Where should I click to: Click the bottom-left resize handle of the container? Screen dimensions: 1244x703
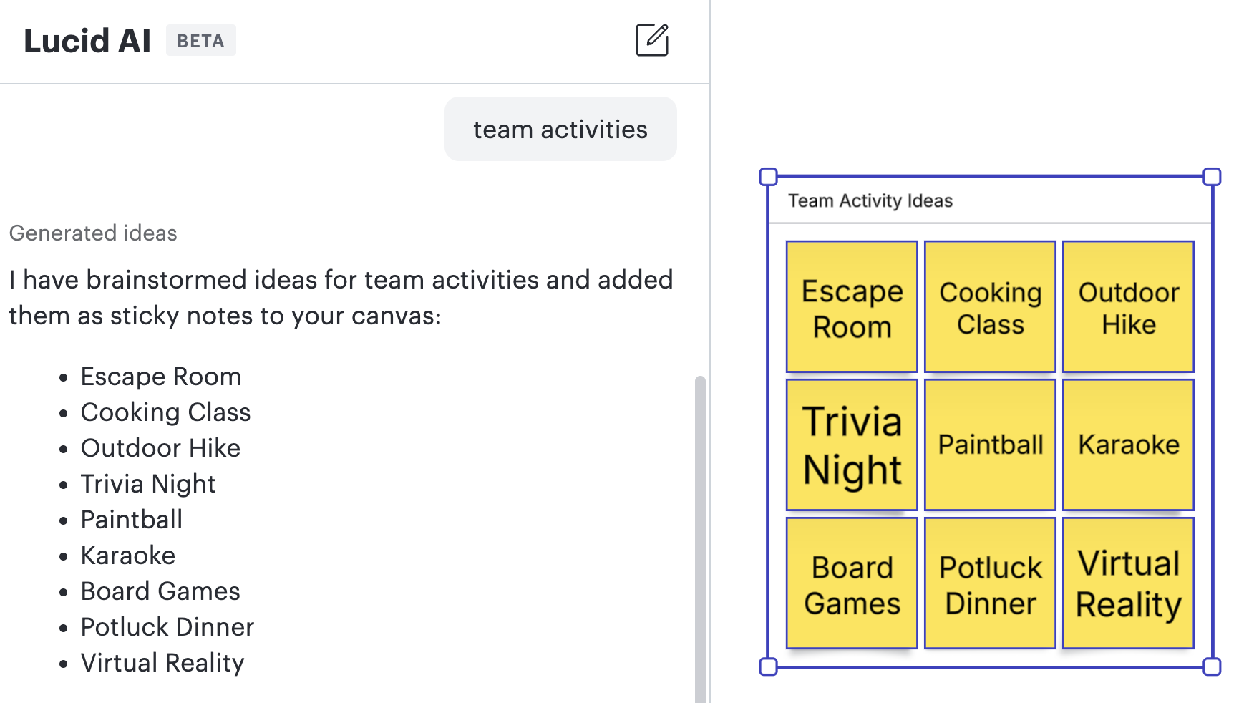click(768, 667)
